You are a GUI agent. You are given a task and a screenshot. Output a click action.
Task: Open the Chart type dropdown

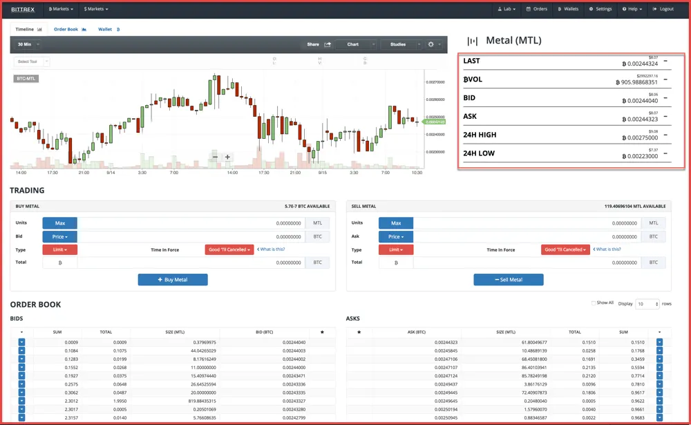pyautogui.click(x=356, y=44)
